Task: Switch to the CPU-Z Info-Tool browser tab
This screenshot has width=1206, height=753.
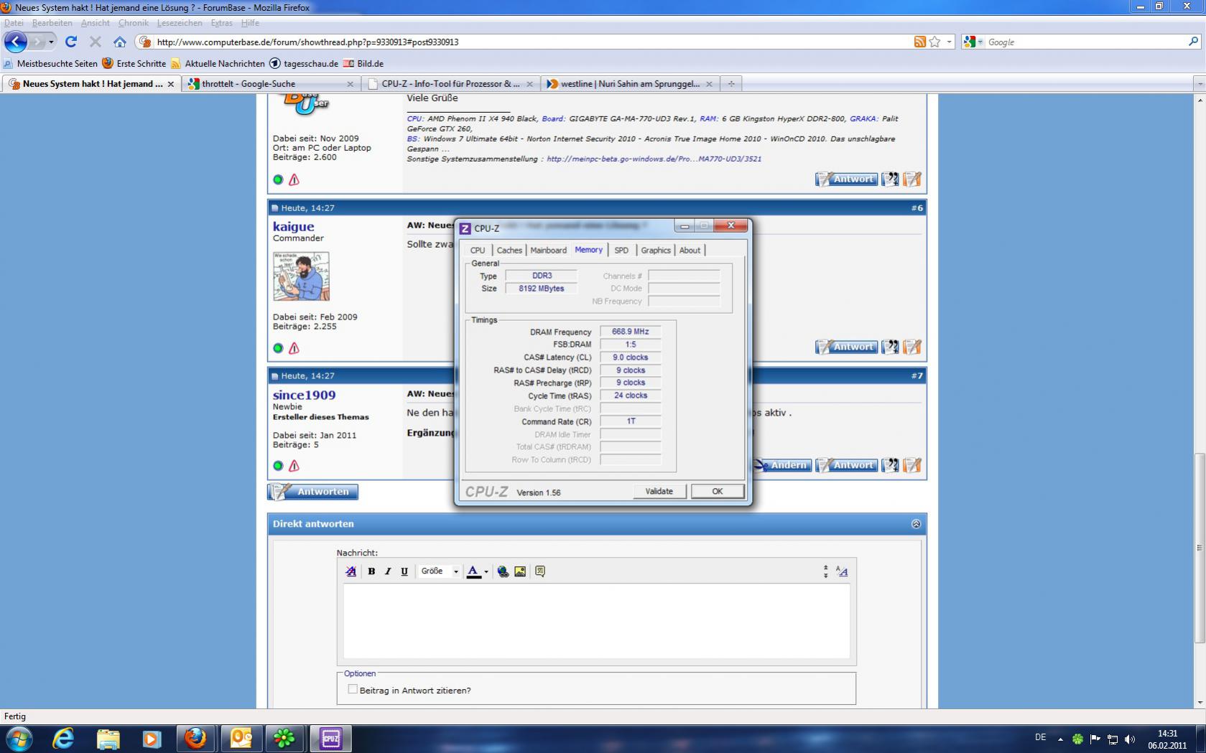Action: [450, 84]
